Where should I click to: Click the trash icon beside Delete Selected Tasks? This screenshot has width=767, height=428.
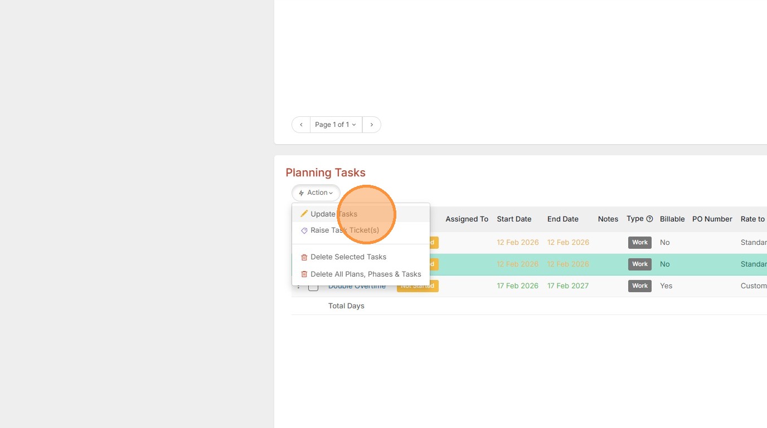pyautogui.click(x=304, y=257)
